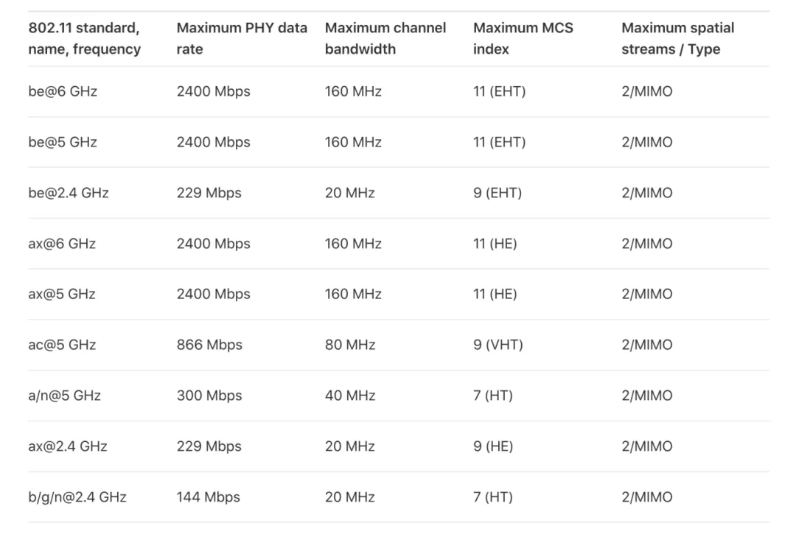Screen dimensions: 796x534
Task: Click the ax@5 GHz row label
Action: (x=62, y=294)
